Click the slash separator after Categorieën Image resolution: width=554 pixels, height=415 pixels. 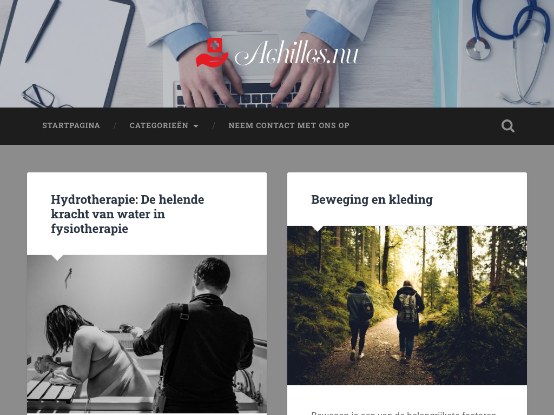[213, 125]
